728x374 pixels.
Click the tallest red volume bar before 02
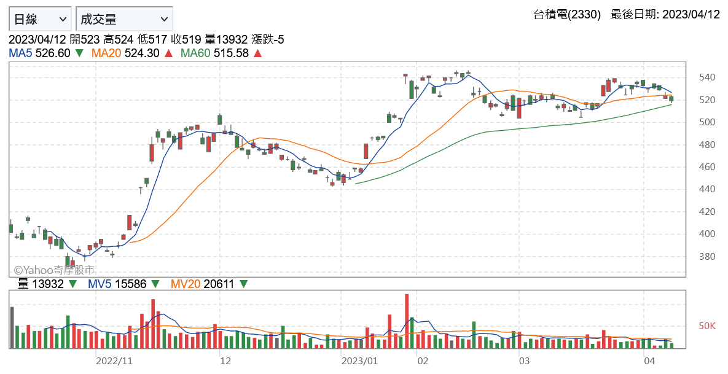[x=407, y=321]
